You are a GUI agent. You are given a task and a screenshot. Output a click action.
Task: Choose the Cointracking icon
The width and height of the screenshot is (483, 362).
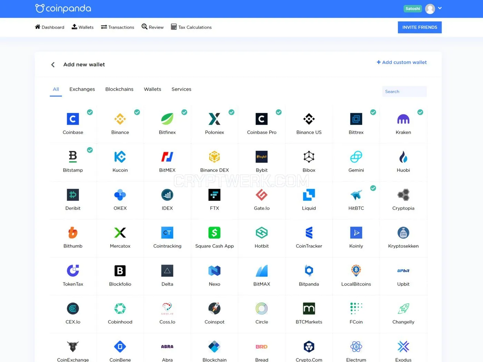coord(167,233)
